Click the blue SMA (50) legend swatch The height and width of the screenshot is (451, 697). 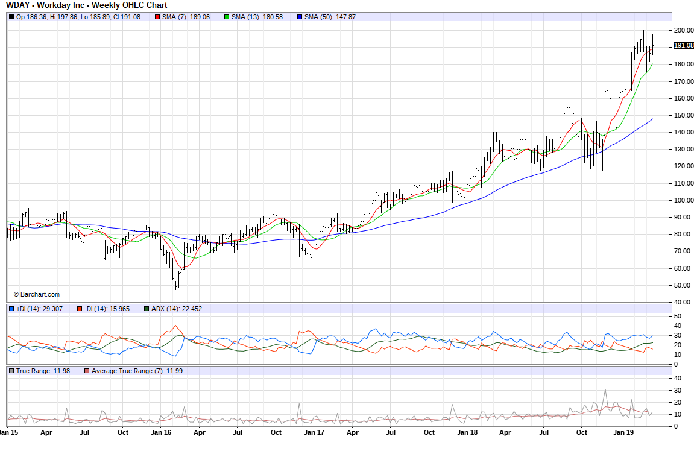tap(300, 17)
